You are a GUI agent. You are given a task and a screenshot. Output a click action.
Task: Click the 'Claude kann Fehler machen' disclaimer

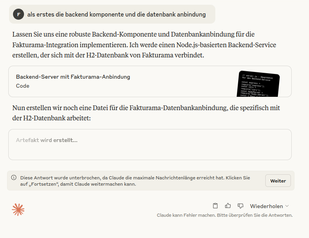[x=225, y=215]
